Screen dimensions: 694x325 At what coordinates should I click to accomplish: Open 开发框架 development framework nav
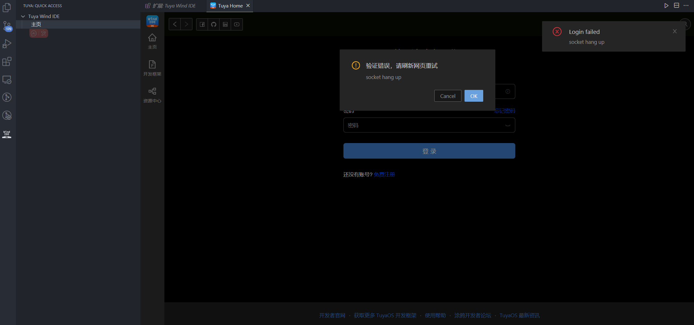[152, 68]
